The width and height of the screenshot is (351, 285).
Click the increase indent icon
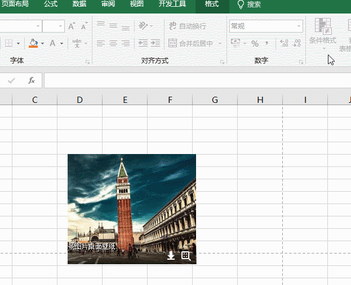[x=155, y=43]
